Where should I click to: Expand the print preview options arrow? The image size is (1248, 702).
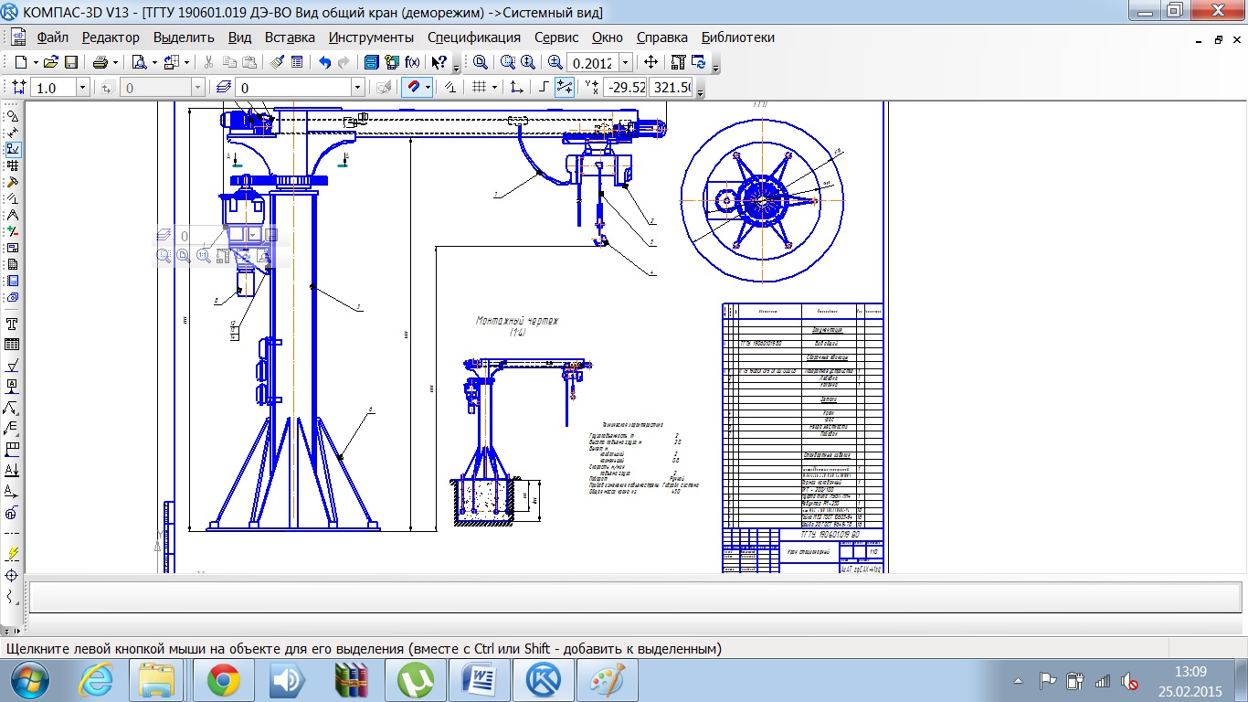154,62
